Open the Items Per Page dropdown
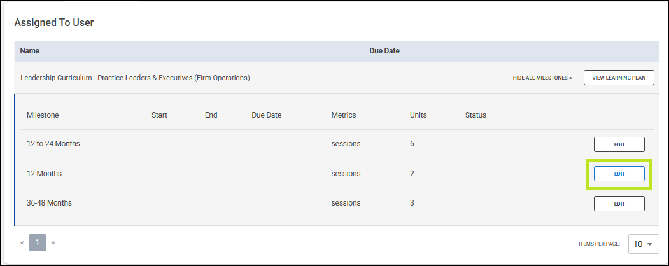Image resolution: width=669 pixels, height=266 pixels. pos(644,244)
